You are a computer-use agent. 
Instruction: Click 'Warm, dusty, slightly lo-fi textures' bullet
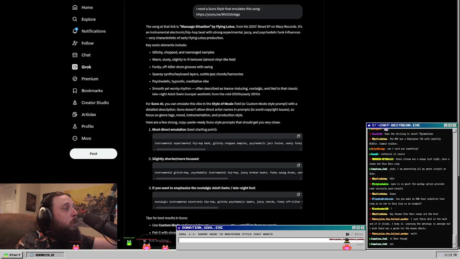tap(194, 59)
